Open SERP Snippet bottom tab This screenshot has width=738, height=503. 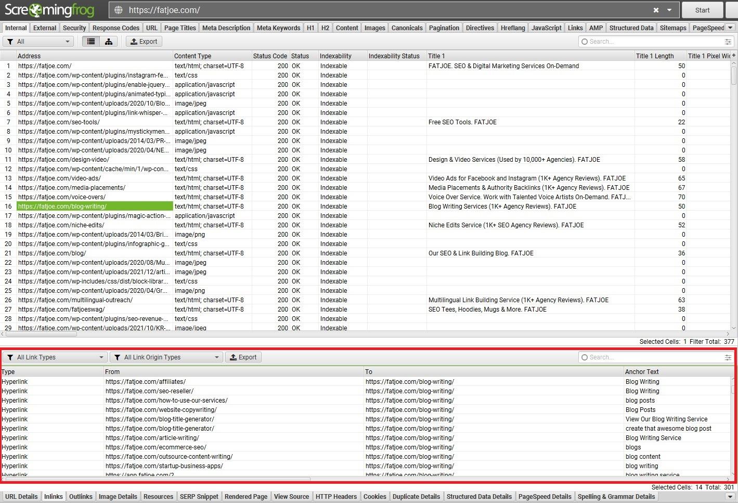coord(199,497)
